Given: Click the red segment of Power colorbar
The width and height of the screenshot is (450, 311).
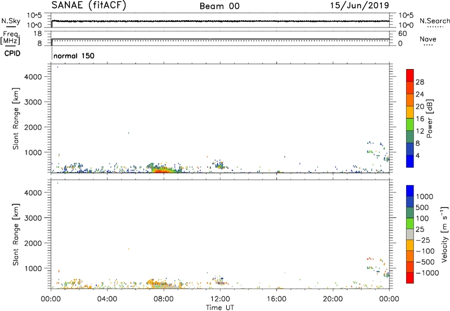Looking at the screenshot, I should (x=410, y=75).
